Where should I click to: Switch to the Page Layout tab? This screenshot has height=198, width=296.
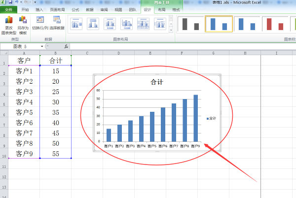[x=57, y=10]
